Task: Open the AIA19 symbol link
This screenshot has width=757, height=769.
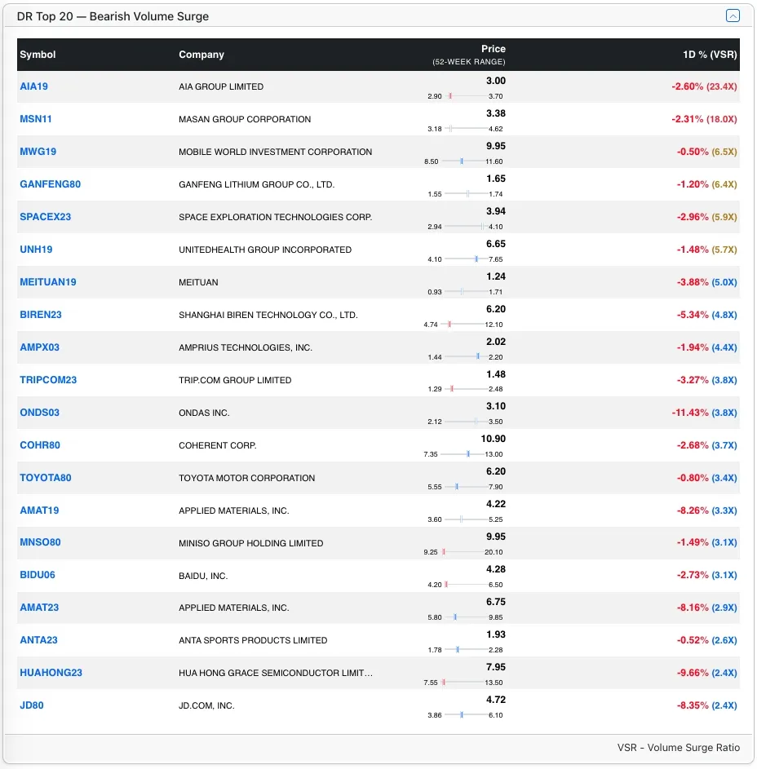Action: pos(33,86)
